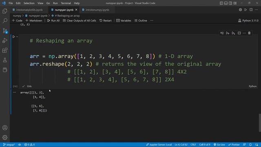This screenshot has height=147, width=261.
Task: Open the Variables panel
Action: (x=124, y=20)
